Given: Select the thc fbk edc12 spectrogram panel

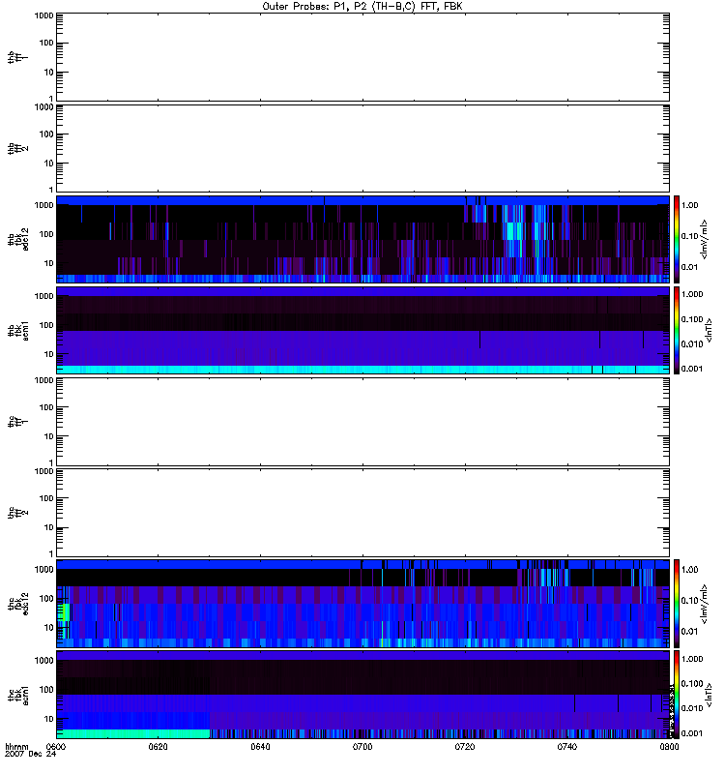Looking at the screenshot, I should click(362, 604).
